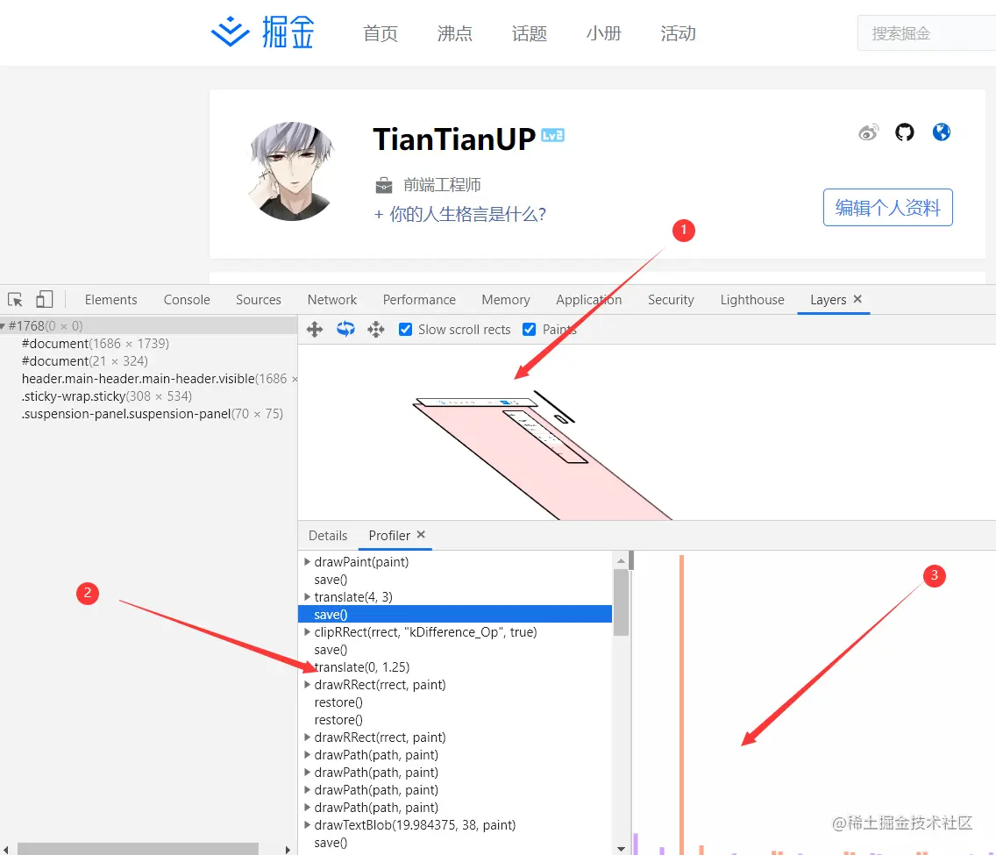Screen dimensions: 996x855
Task: Go to 首页 in site navigation
Action: pyautogui.click(x=381, y=33)
